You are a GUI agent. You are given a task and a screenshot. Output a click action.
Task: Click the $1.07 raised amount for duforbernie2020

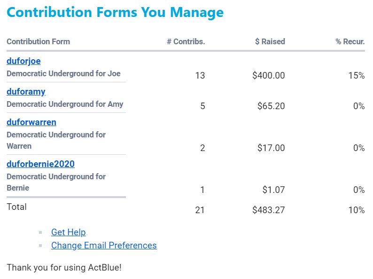coord(274,190)
